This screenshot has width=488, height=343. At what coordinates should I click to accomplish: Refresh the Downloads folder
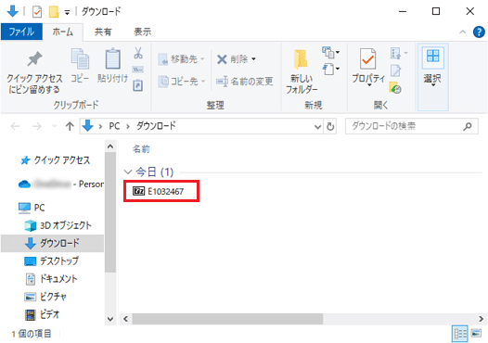pos(330,126)
